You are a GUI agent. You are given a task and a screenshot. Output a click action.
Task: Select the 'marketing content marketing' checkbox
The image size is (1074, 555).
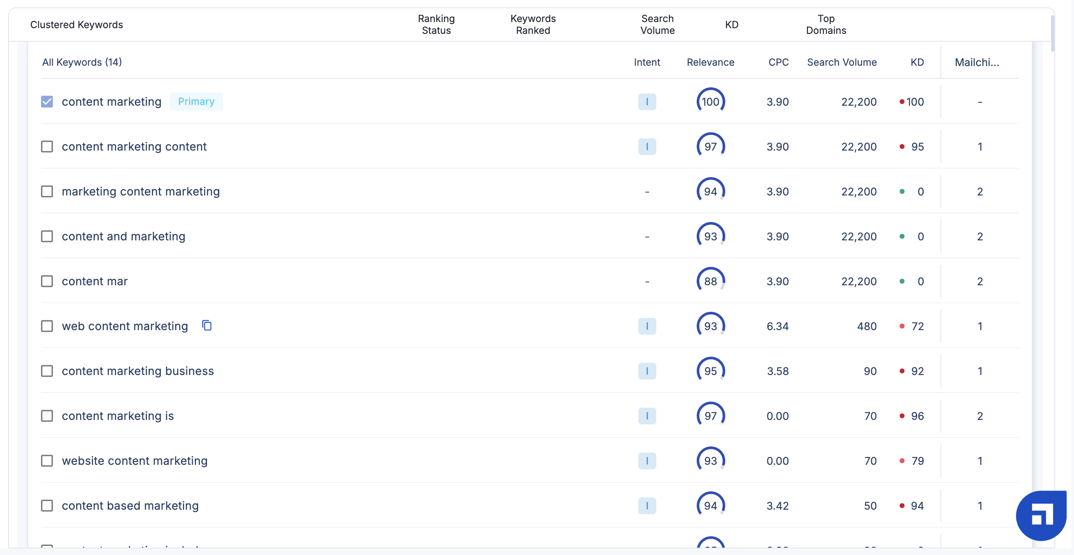pos(47,192)
